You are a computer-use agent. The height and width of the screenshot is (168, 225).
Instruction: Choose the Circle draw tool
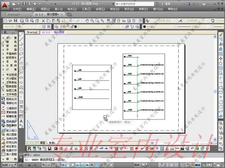(x=22, y=63)
